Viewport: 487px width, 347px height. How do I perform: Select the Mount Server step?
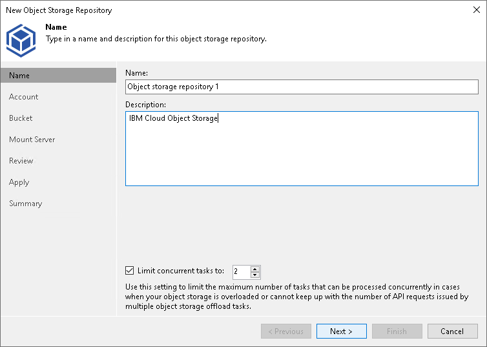(x=32, y=140)
